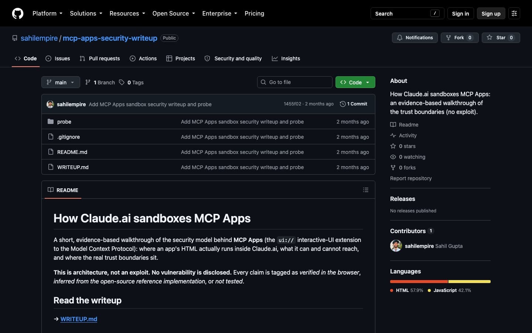Open the appearance settings icon beside Sign up

click(x=514, y=13)
